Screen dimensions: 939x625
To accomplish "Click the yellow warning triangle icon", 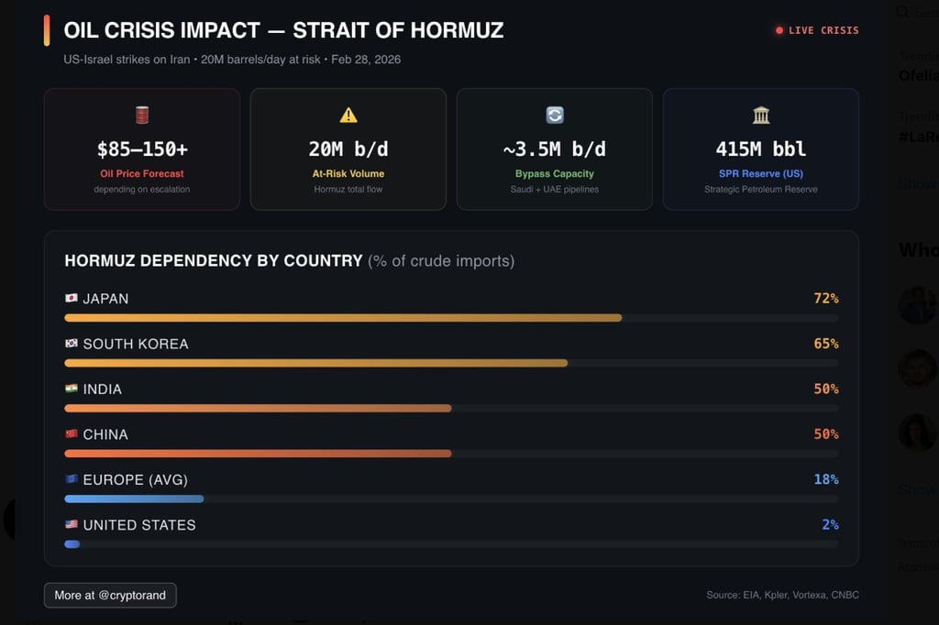I will click(x=348, y=115).
